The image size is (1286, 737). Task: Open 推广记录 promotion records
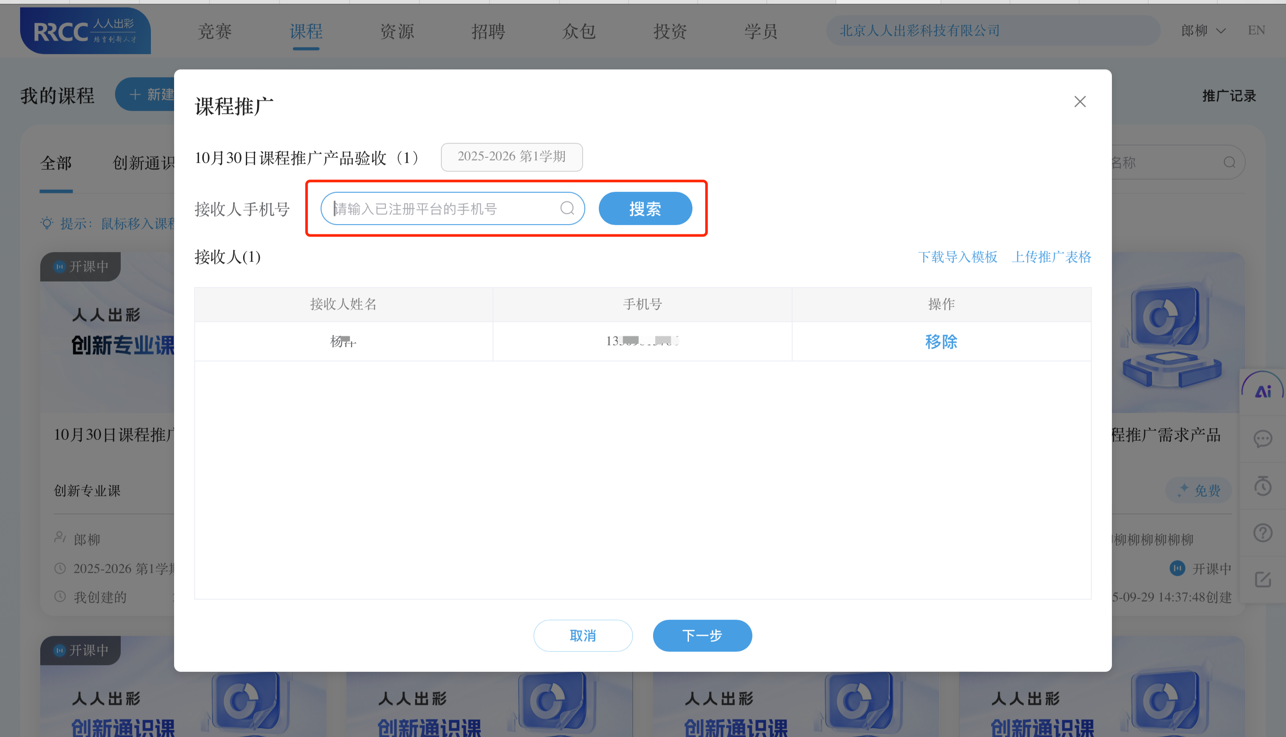(1229, 95)
